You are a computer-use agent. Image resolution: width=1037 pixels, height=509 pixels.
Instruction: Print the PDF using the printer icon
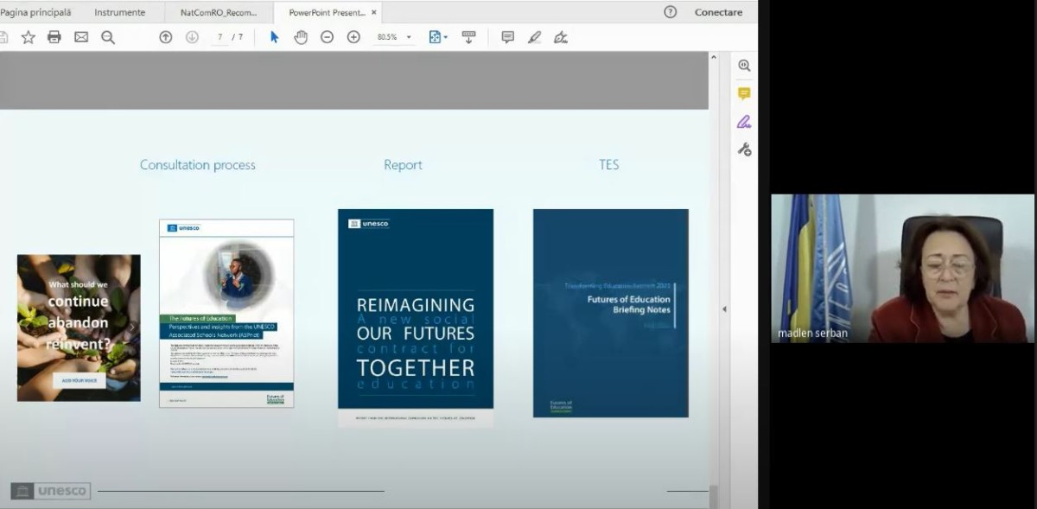(x=54, y=37)
